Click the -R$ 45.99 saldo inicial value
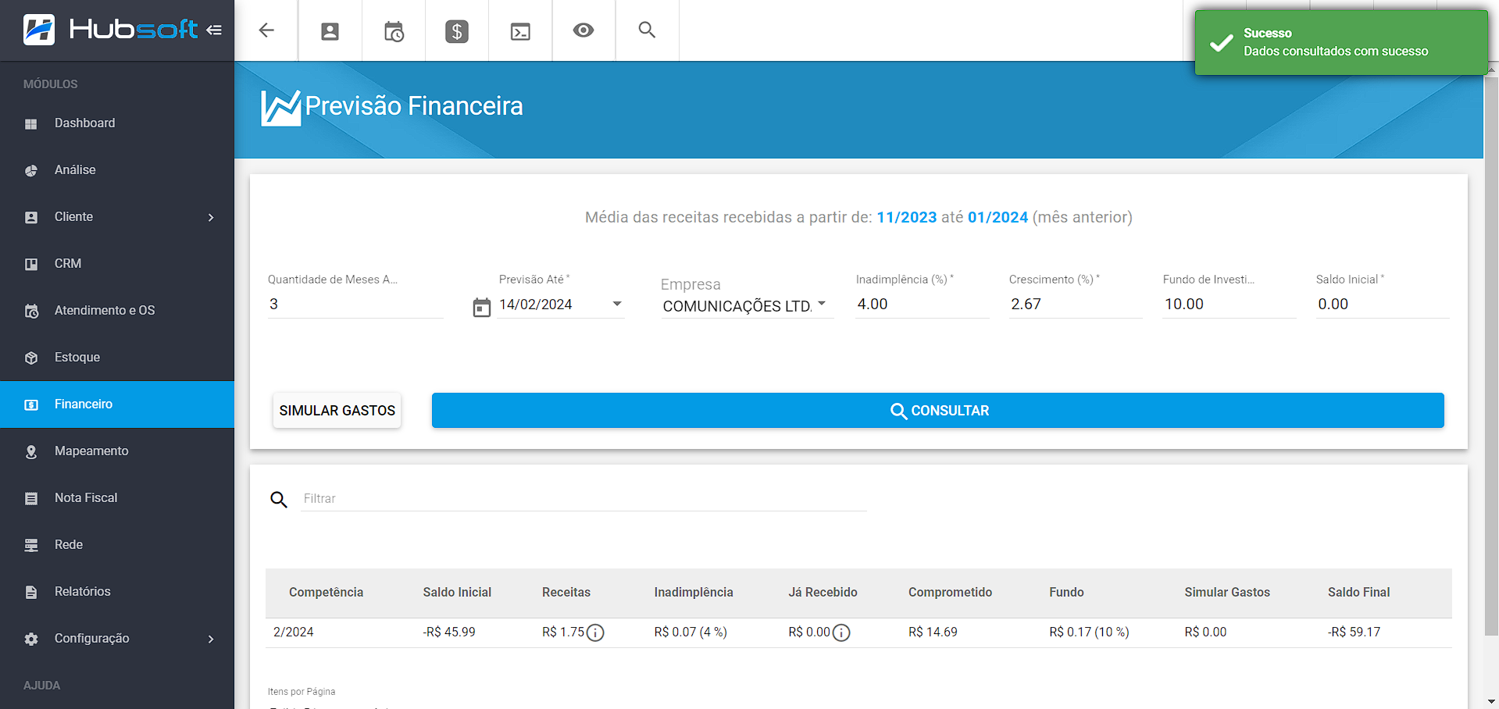 [449, 632]
